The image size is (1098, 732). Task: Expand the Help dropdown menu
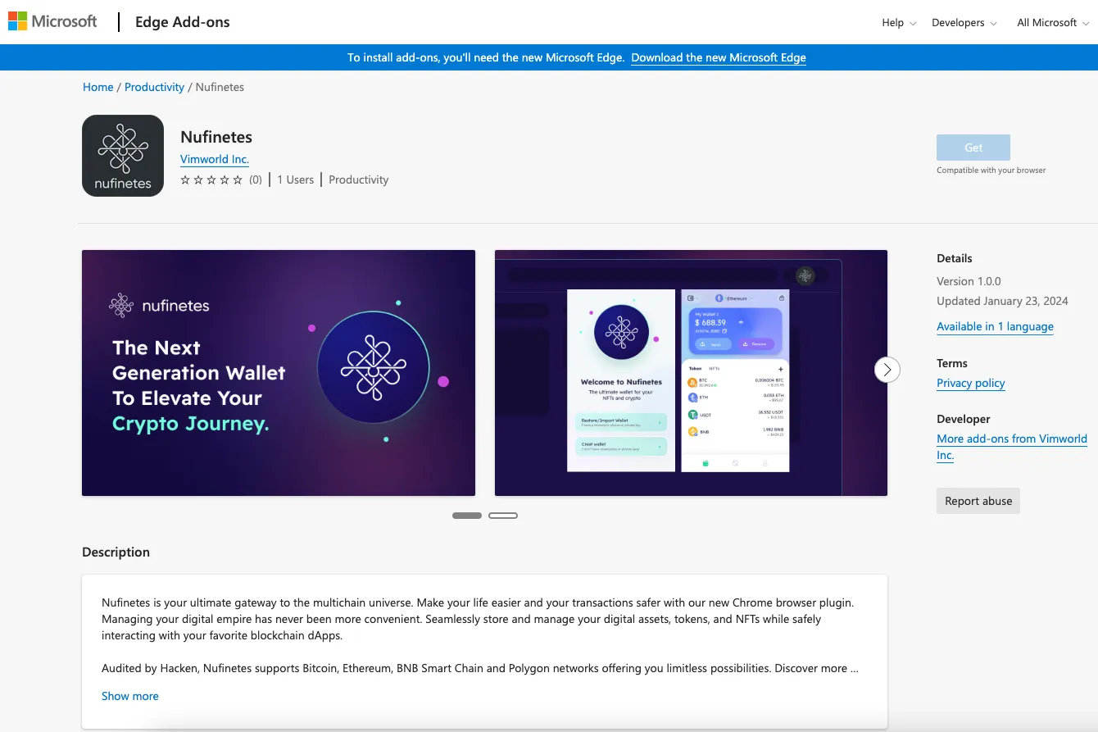pos(899,23)
